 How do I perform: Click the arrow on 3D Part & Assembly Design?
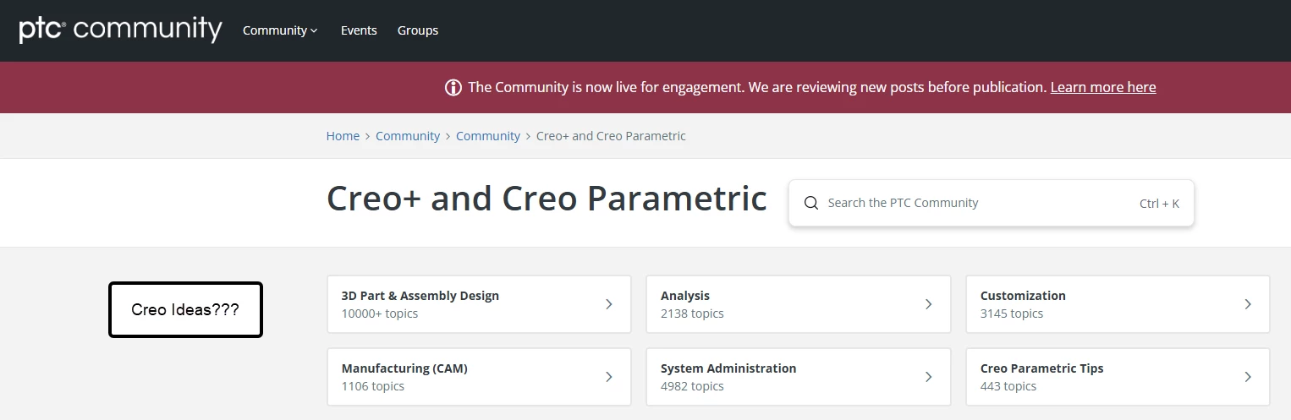click(x=609, y=304)
